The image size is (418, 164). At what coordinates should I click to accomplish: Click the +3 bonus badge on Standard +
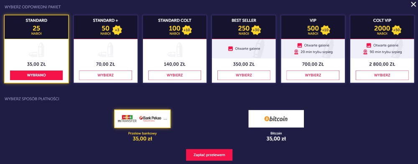tap(117, 30)
